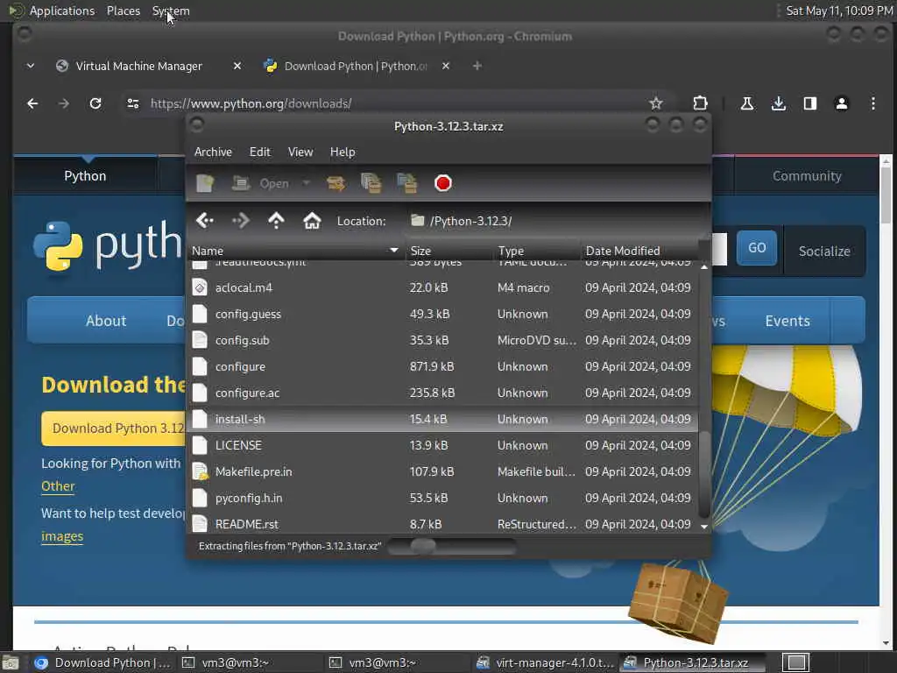The height and width of the screenshot is (673, 897).
Task: Reload the python.org page
Action: pos(95,103)
